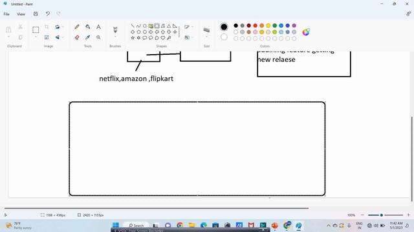Open the File menu
This screenshot has height=232, width=414.
click(6, 14)
